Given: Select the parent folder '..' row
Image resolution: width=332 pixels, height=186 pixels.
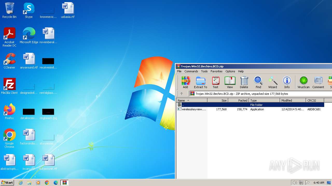Looking at the screenshot, I should click(x=250, y=105).
